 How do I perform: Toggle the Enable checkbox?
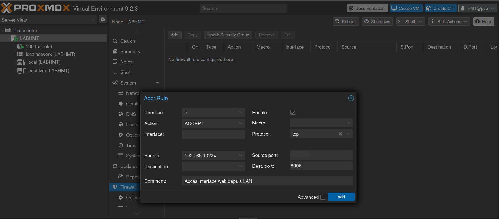click(293, 112)
